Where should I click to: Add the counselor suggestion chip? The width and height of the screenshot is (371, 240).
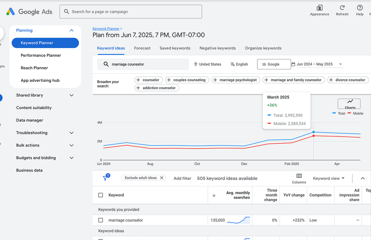point(148,80)
